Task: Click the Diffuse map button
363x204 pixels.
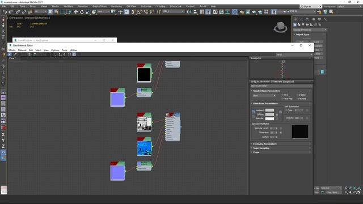Action: click(x=277, y=114)
